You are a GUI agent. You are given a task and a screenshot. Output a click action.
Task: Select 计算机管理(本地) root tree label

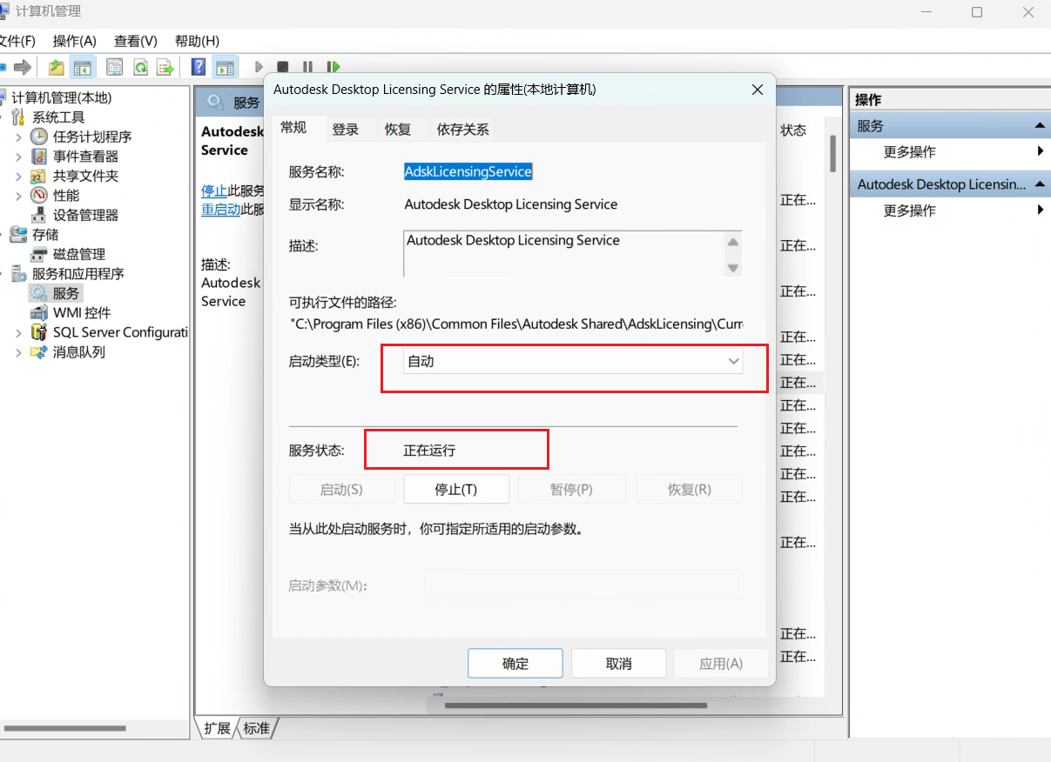(62, 97)
